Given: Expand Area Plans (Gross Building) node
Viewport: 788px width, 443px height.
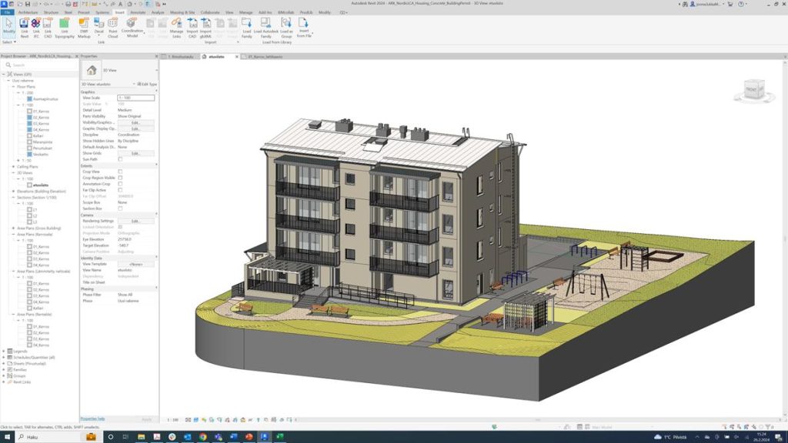Looking at the screenshot, I should click(x=14, y=228).
